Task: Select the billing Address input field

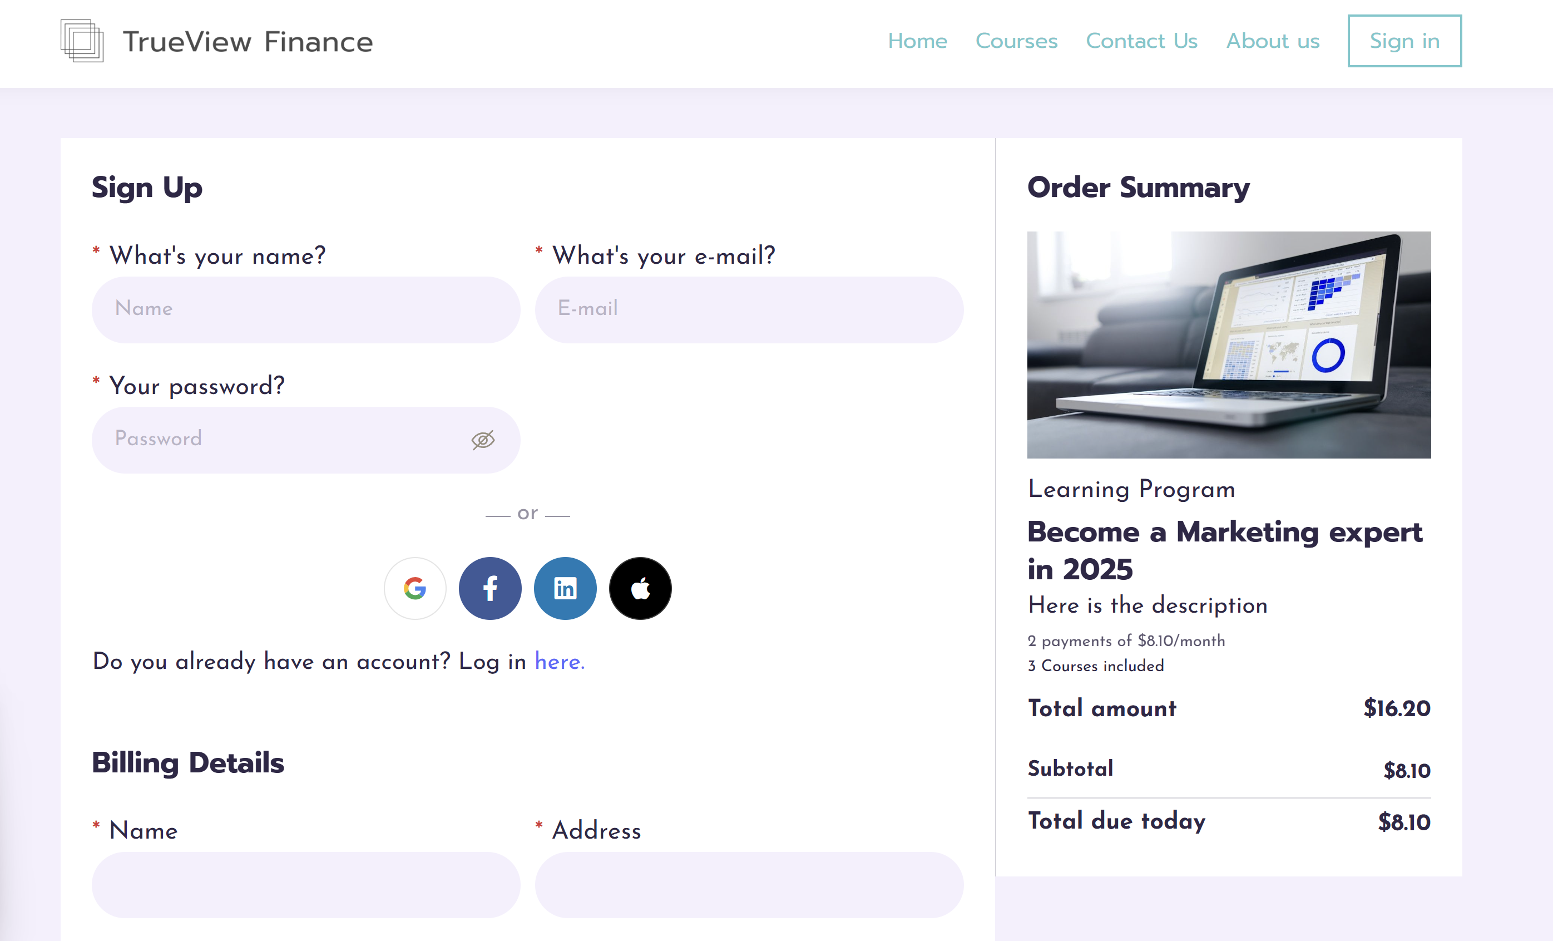Action: point(749,885)
